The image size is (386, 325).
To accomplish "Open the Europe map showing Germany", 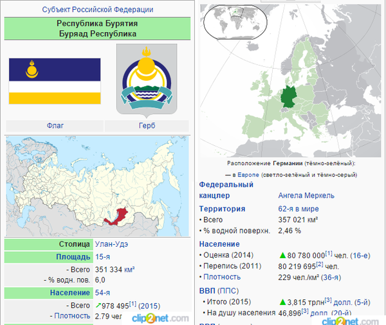I will pos(293,80).
